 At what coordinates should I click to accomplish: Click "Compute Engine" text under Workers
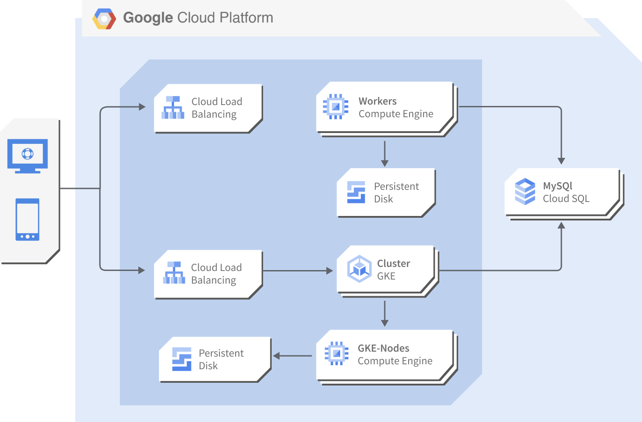coord(396,114)
